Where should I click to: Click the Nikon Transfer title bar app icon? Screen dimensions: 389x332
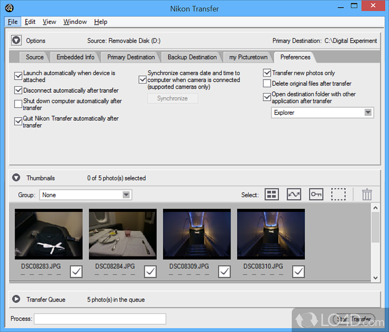(x=9, y=8)
